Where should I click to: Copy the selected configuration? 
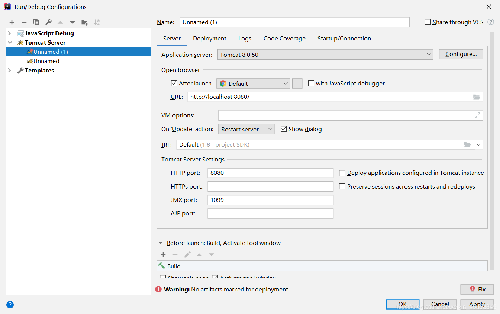click(x=36, y=22)
